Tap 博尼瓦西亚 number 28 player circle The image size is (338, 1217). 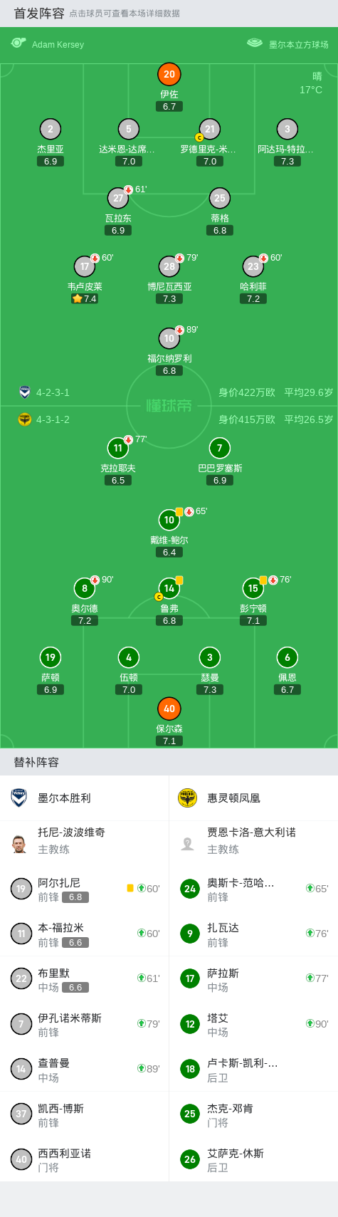[169, 266]
